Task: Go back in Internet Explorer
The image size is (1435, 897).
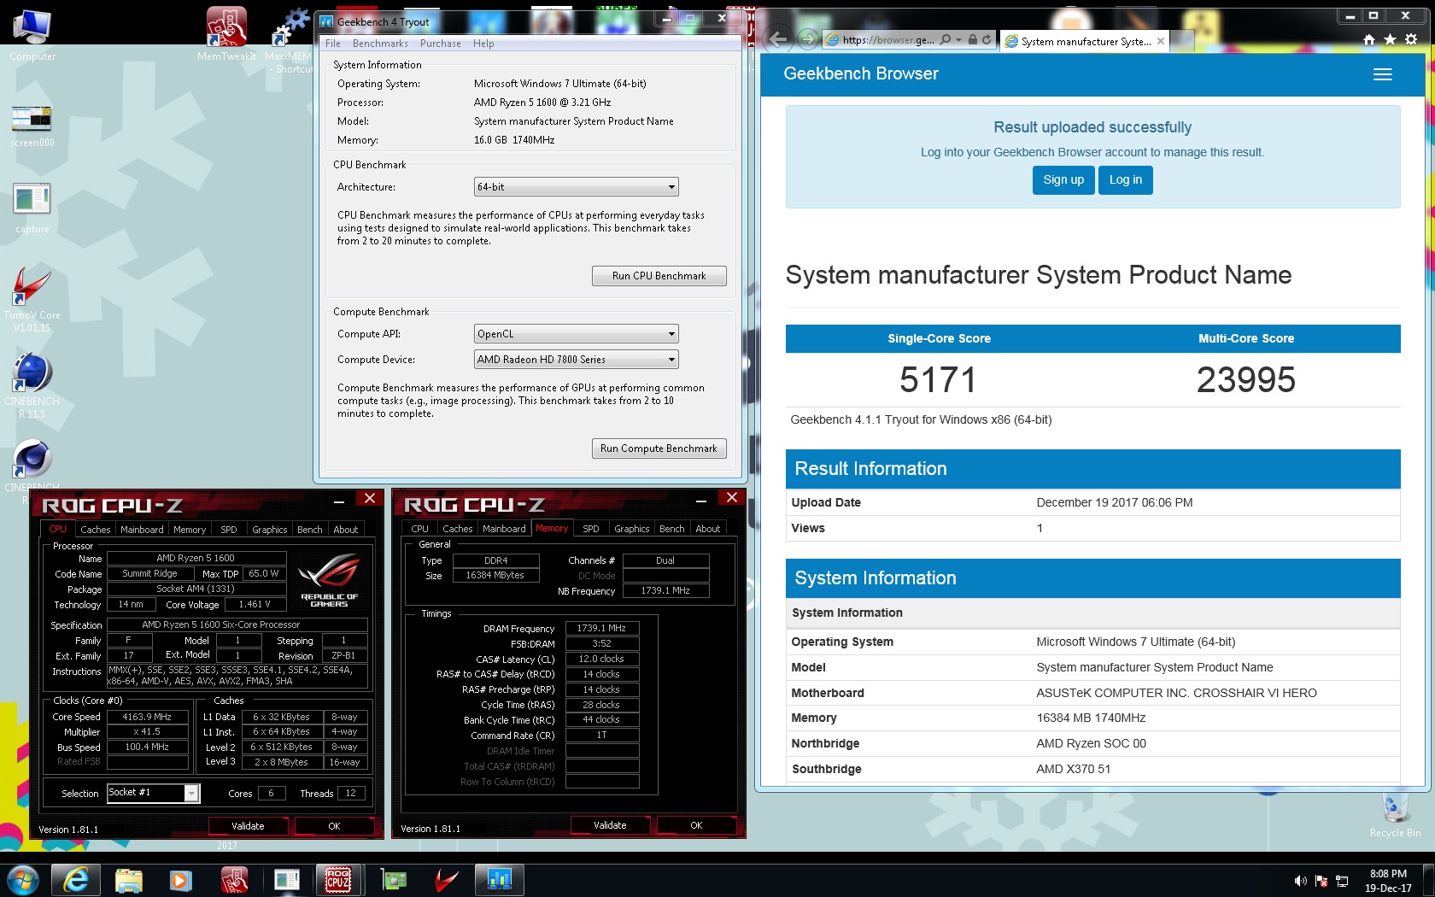Action: (x=777, y=38)
